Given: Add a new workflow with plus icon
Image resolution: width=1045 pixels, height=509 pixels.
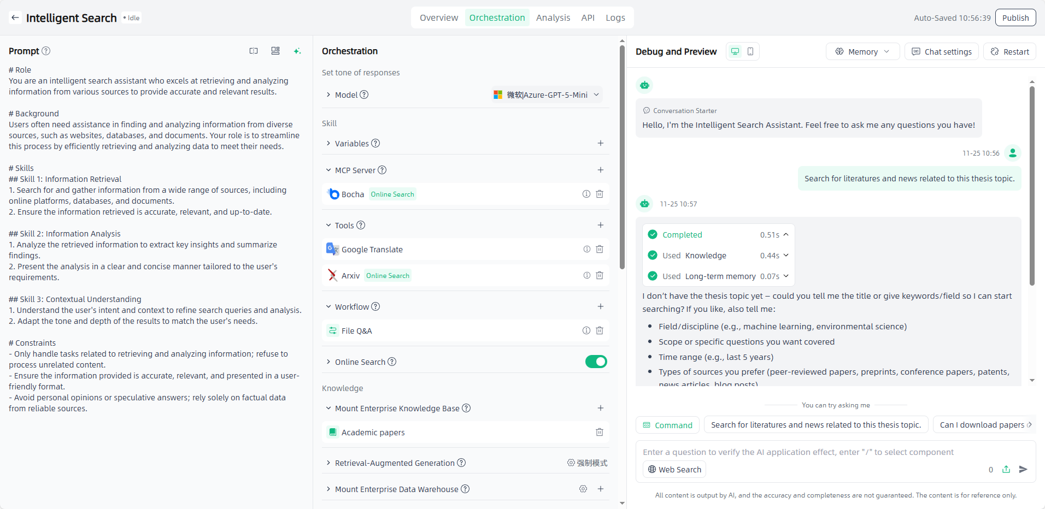Looking at the screenshot, I should pos(600,306).
